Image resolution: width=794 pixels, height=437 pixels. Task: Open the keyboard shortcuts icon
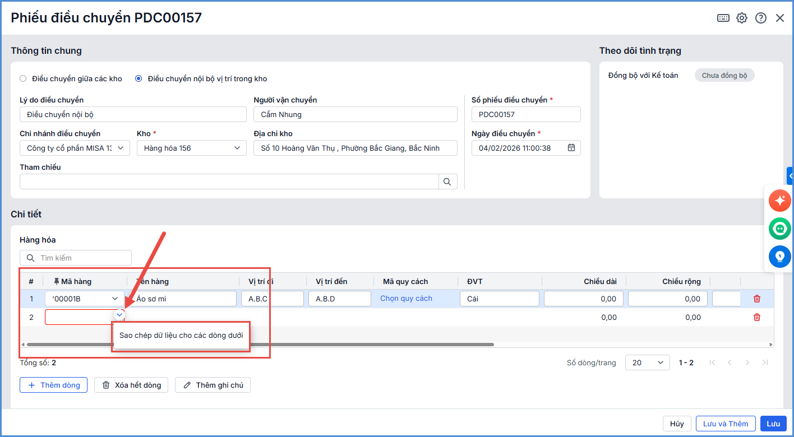[x=723, y=18]
